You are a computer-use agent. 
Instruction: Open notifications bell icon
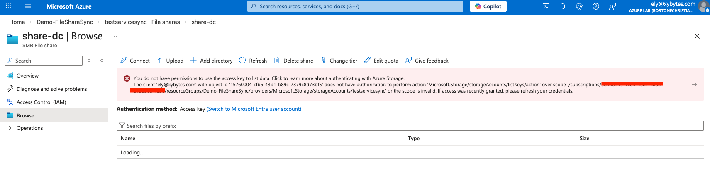(563, 6)
